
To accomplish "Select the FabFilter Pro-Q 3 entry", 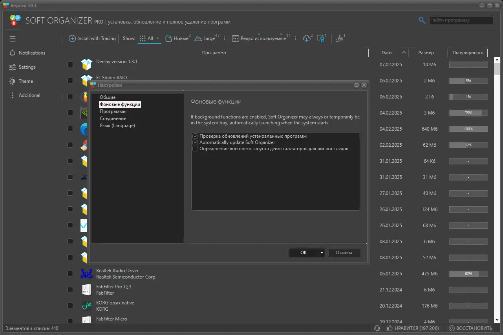I will pyautogui.click(x=114, y=290).
